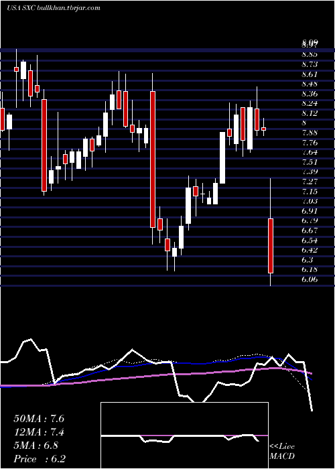This screenshot has height=469, width=335.
Task: Click the <<Live MACD label
Action: (282, 452)
